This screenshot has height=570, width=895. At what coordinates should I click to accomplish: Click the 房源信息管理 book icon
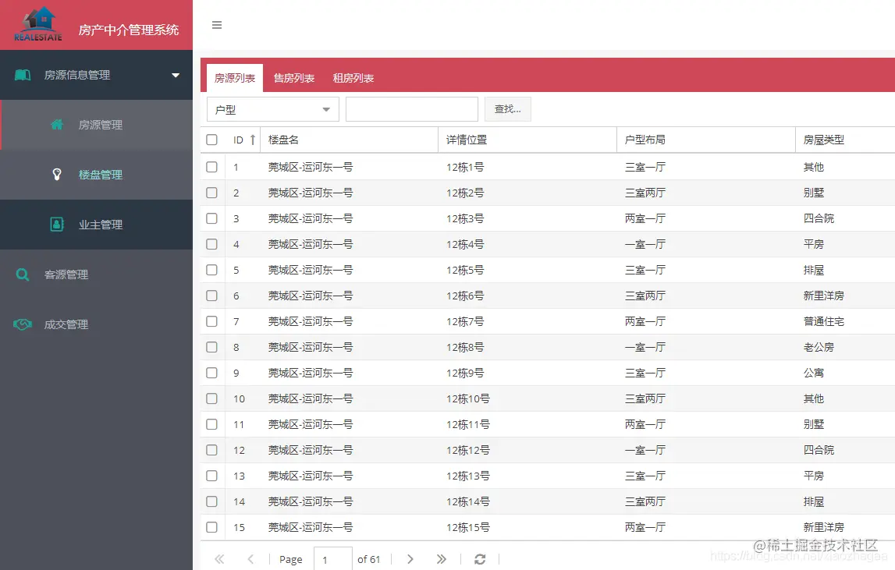point(21,74)
